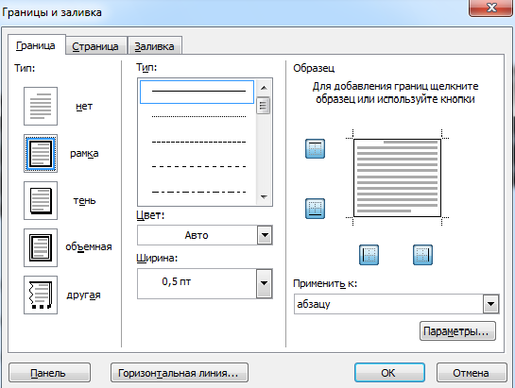The image size is (515, 388).
Task: Switch to the 'Граница' tab
Action: tap(36, 45)
